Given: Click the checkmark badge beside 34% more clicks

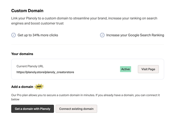Looking at the screenshot, I should (x=13, y=35).
